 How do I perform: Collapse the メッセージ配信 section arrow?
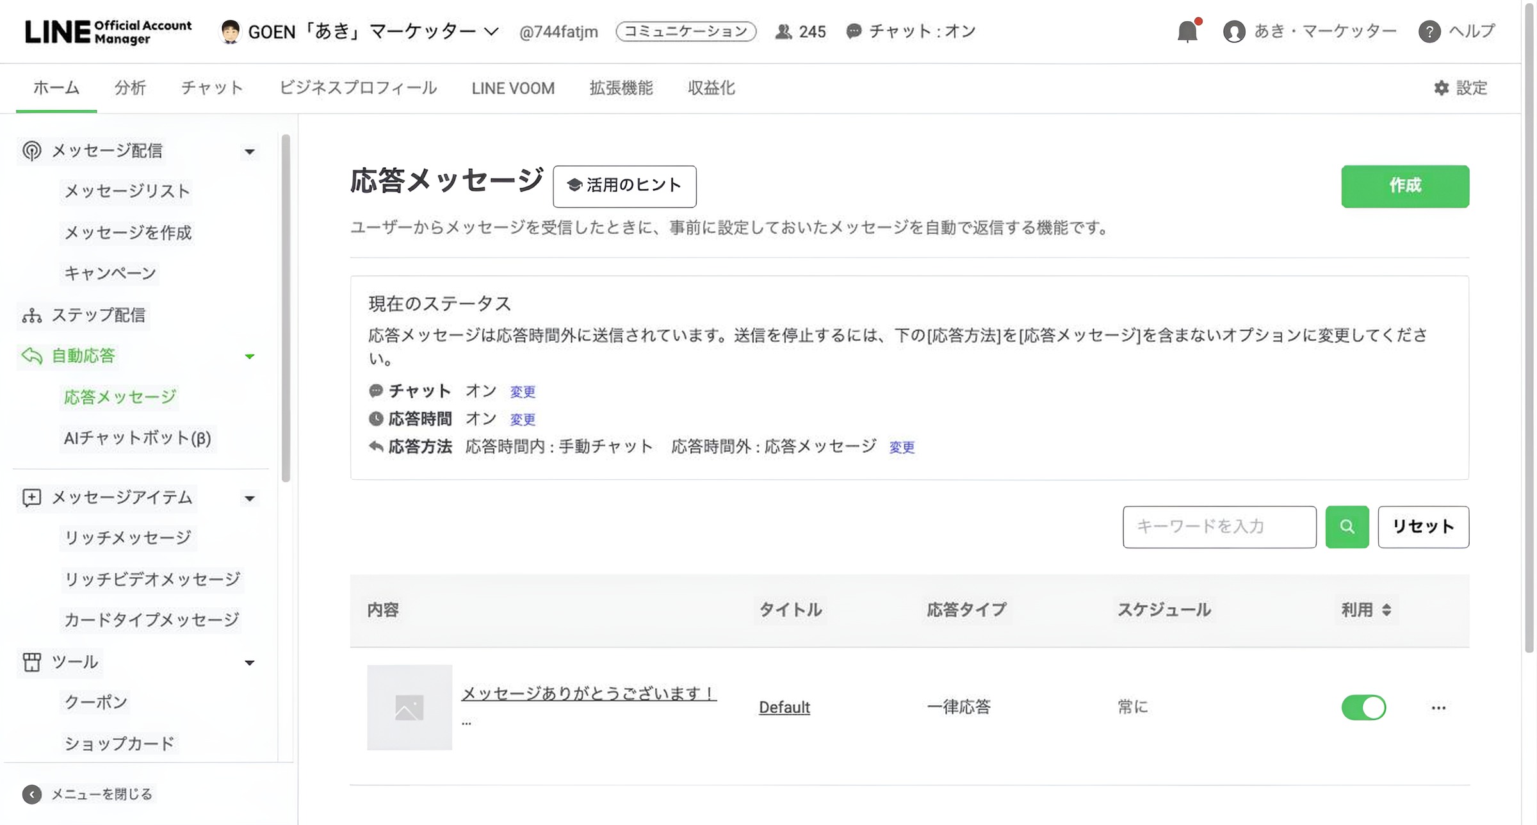click(250, 152)
